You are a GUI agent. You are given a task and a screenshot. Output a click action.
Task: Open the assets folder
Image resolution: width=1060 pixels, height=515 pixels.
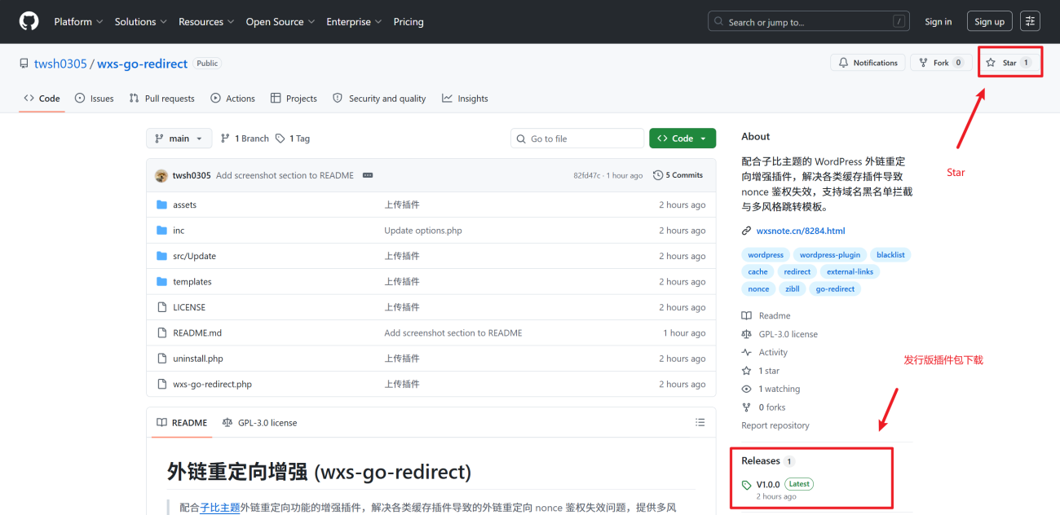[x=184, y=205]
